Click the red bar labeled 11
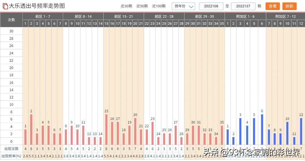 [x=83, y=135]
